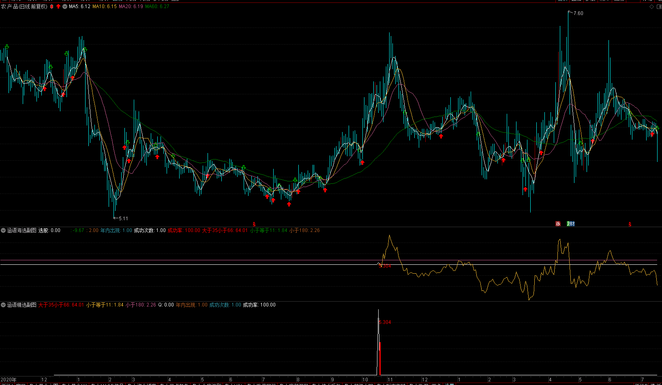Click the 5.11 low price label
Screen dimensions: 662x385
123,219
